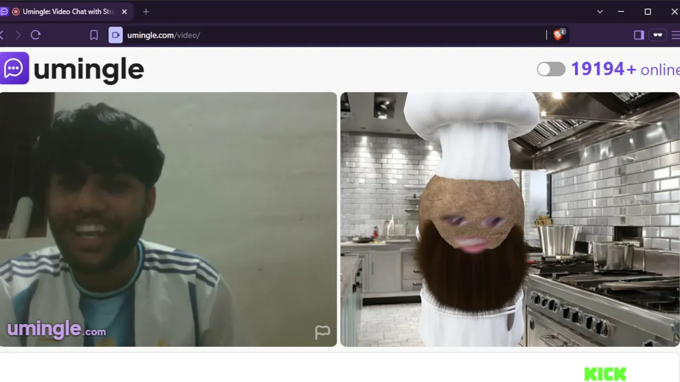Open the Brave Shields panel

tap(558, 35)
